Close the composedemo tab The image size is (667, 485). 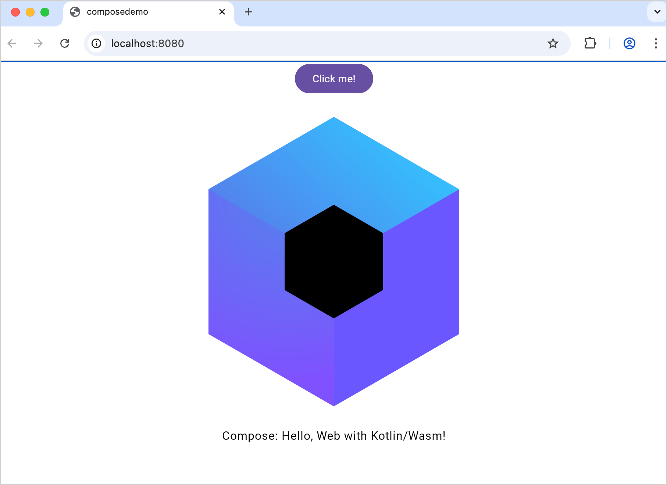coord(222,12)
